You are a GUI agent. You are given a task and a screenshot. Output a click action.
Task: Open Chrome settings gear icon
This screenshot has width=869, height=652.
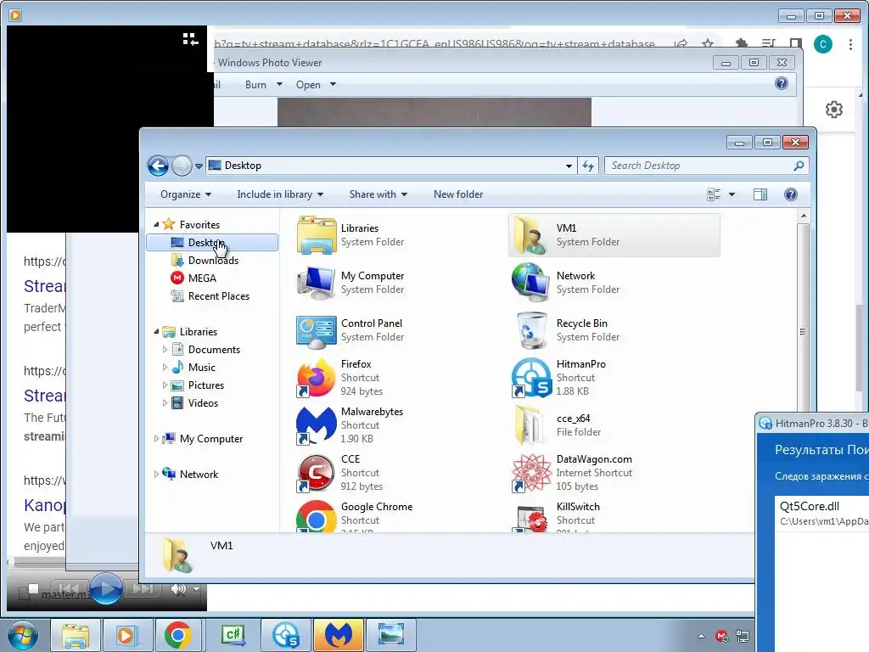point(833,110)
